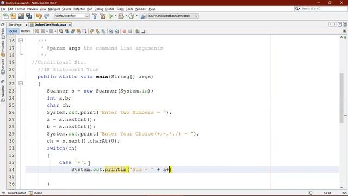Start Macro Recording with red circle icon

[x=125, y=32]
